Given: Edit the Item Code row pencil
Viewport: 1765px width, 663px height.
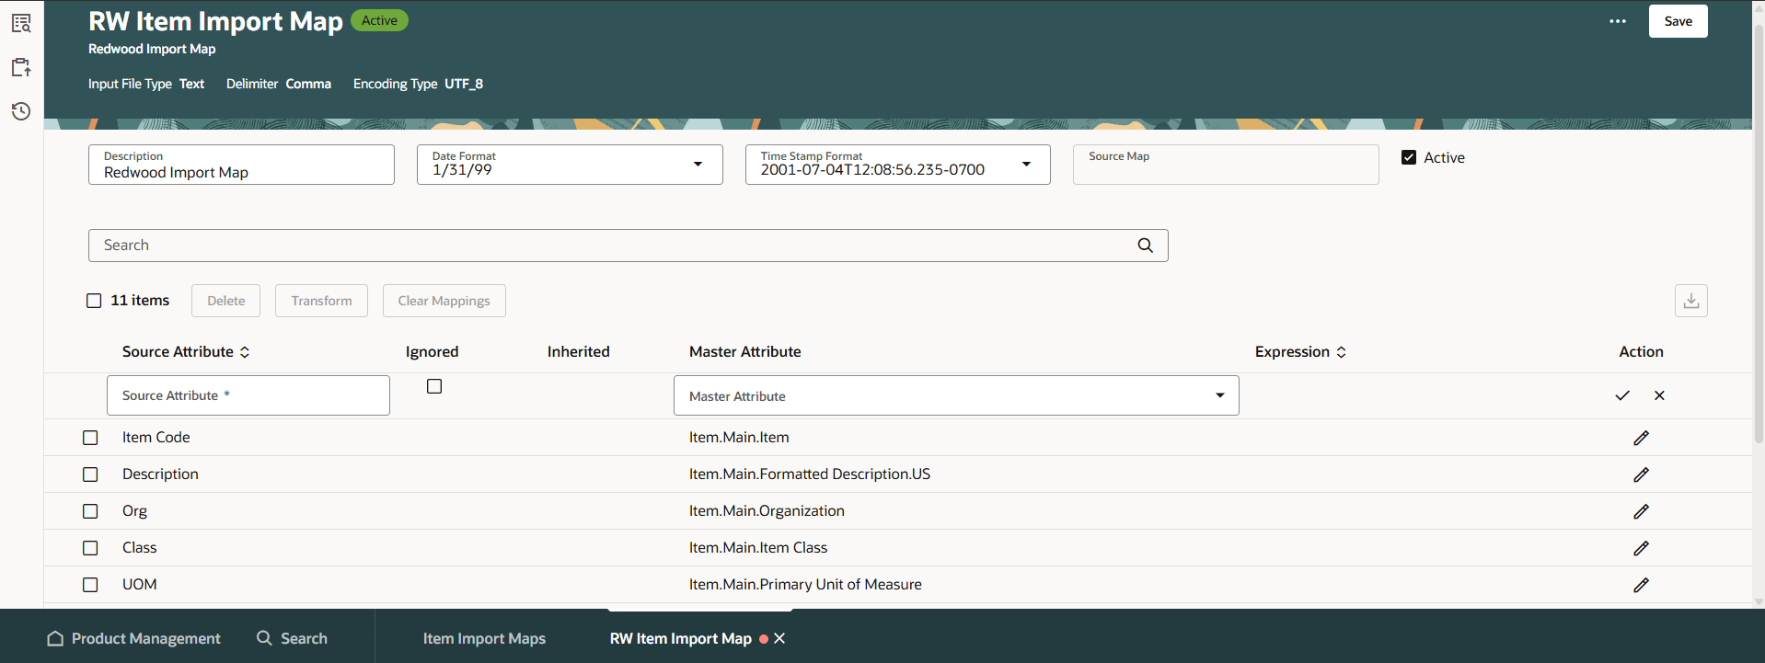Looking at the screenshot, I should pyautogui.click(x=1641, y=438).
